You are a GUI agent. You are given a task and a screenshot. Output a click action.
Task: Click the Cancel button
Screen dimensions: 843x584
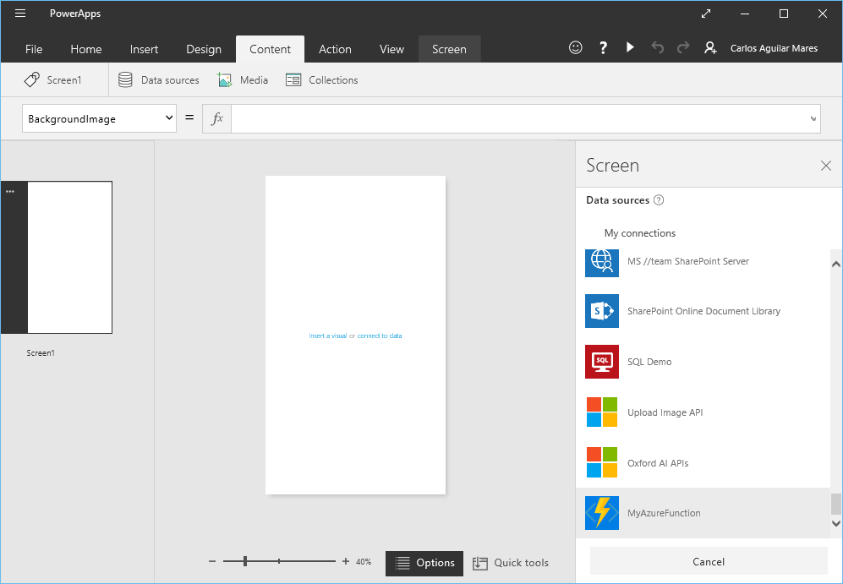(x=709, y=561)
